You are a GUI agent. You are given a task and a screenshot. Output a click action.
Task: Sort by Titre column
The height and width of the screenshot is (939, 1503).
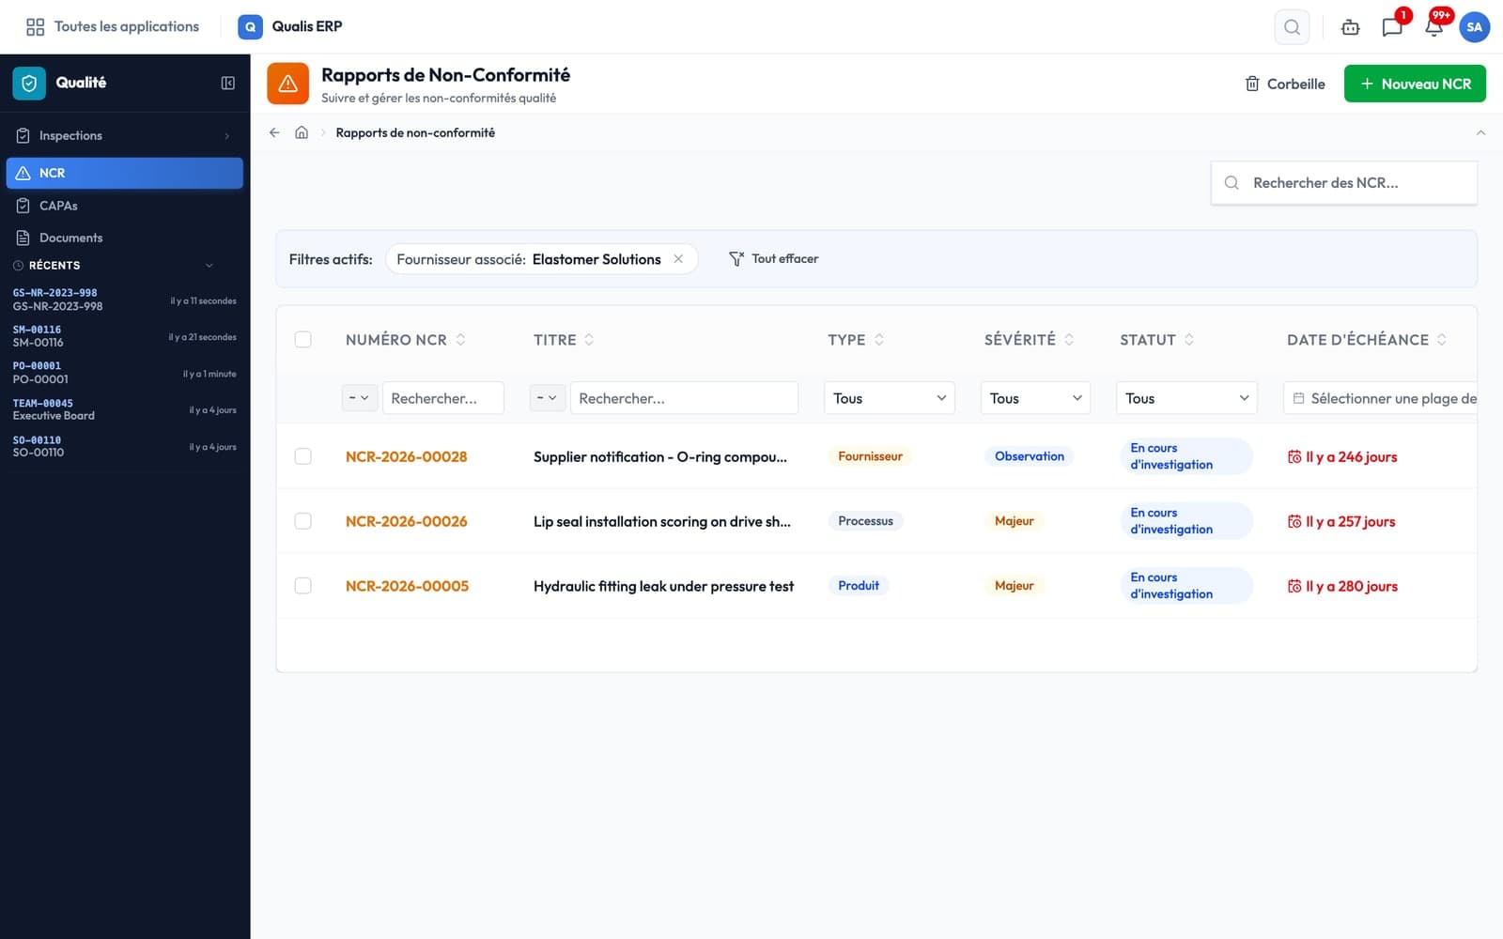tap(589, 340)
